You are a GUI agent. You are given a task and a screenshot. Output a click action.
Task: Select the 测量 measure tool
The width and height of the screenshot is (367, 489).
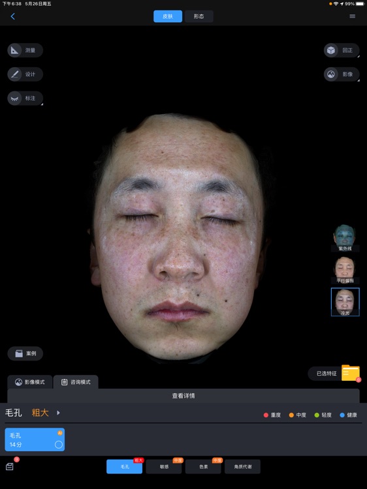click(25, 50)
